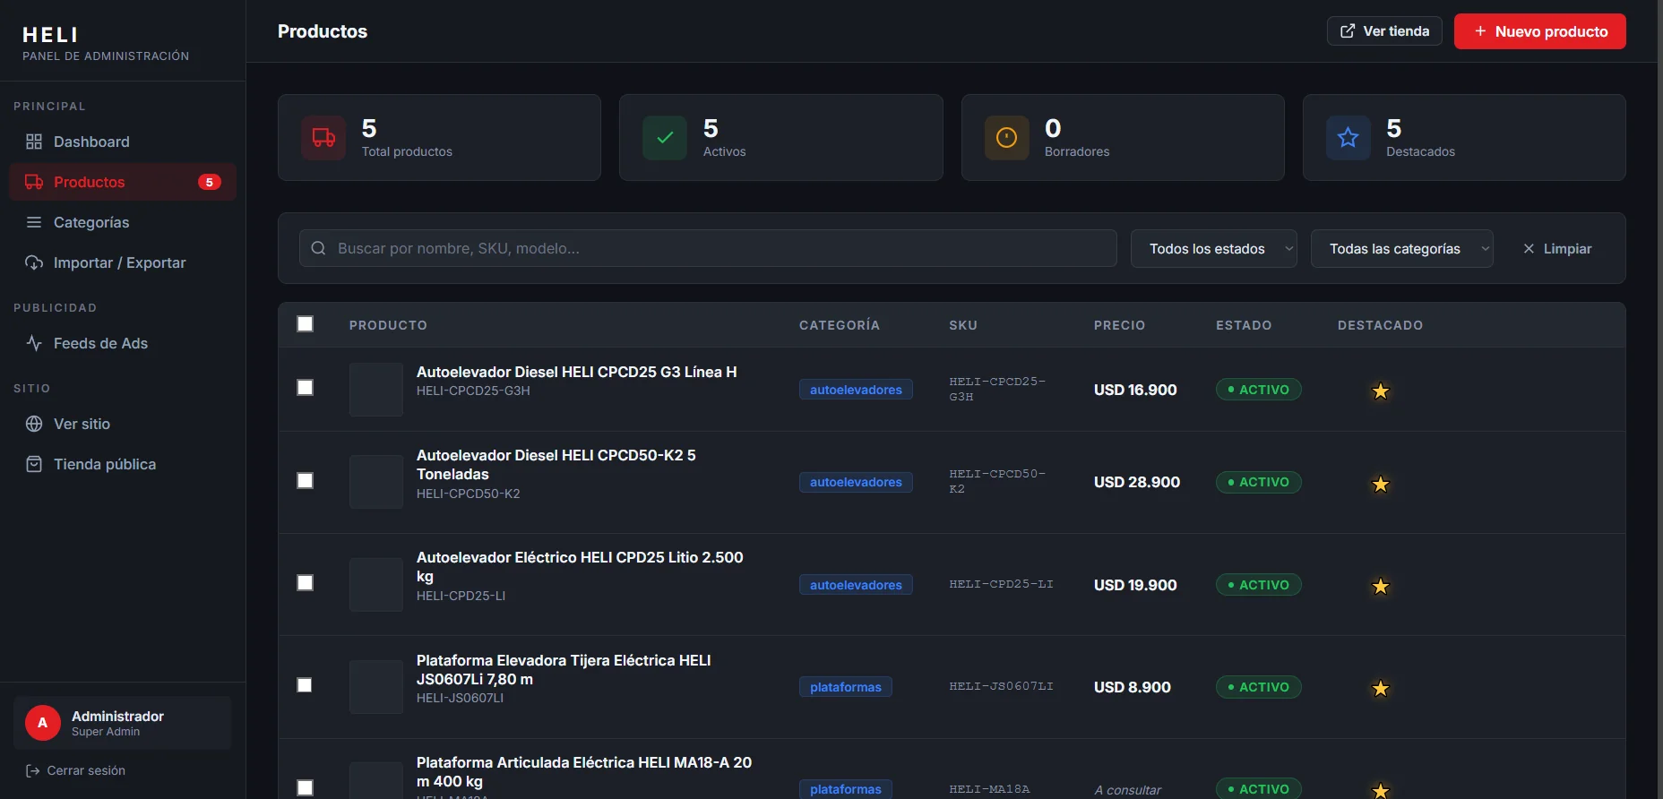The image size is (1663, 799).
Task: Click the Destacados star icon card
Action: (1348, 138)
